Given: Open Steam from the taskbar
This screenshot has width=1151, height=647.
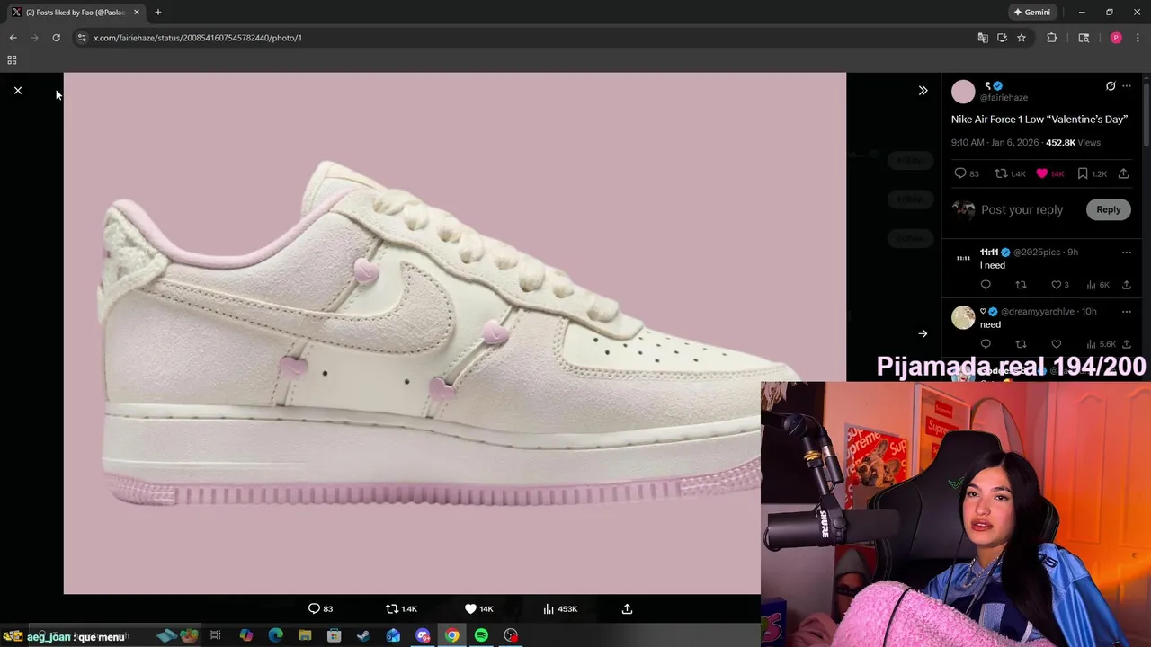Looking at the screenshot, I should (x=363, y=636).
